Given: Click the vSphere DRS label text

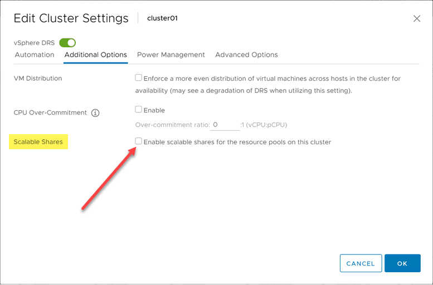Looking at the screenshot, I should pos(35,43).
